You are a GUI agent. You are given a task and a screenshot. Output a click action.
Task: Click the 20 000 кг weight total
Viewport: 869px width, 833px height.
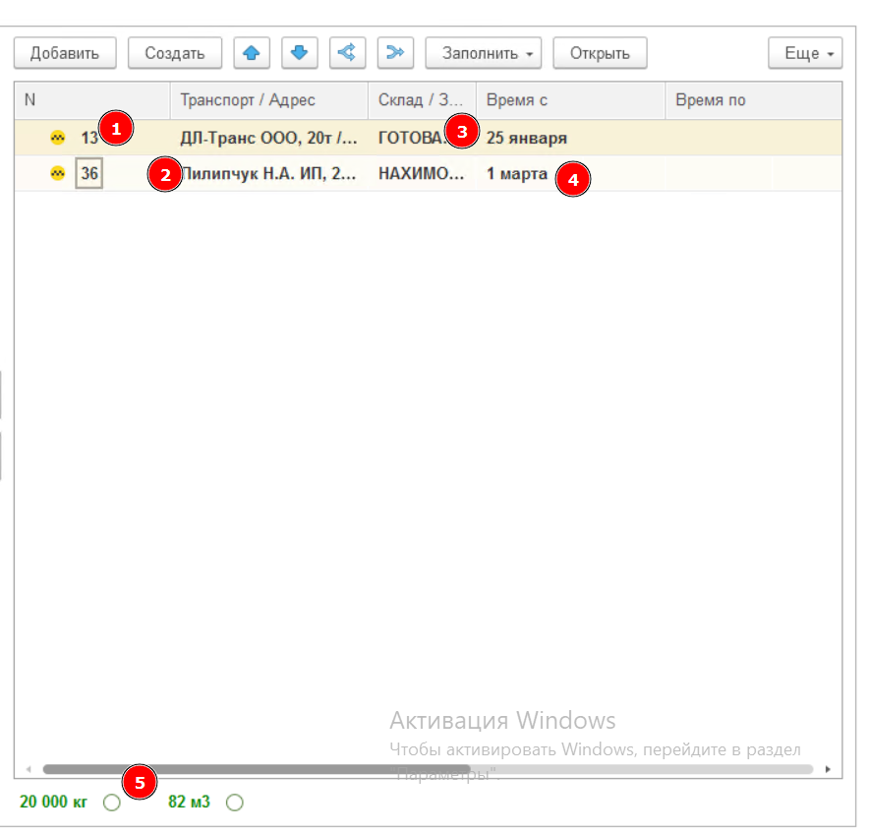53,802
